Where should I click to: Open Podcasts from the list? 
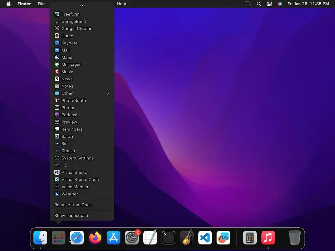pyautogui.click(x=82, y=115)
